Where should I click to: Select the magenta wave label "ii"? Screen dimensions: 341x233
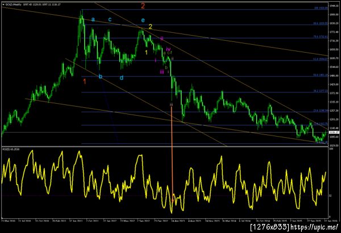[161, 39]
